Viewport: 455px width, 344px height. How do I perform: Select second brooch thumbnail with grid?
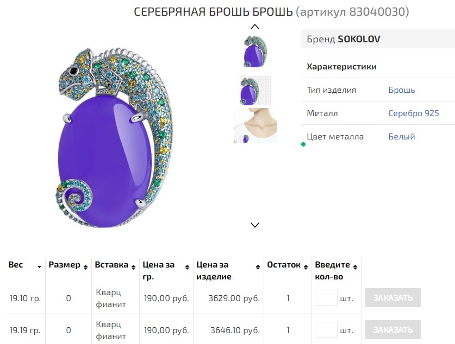click(255, 91)
